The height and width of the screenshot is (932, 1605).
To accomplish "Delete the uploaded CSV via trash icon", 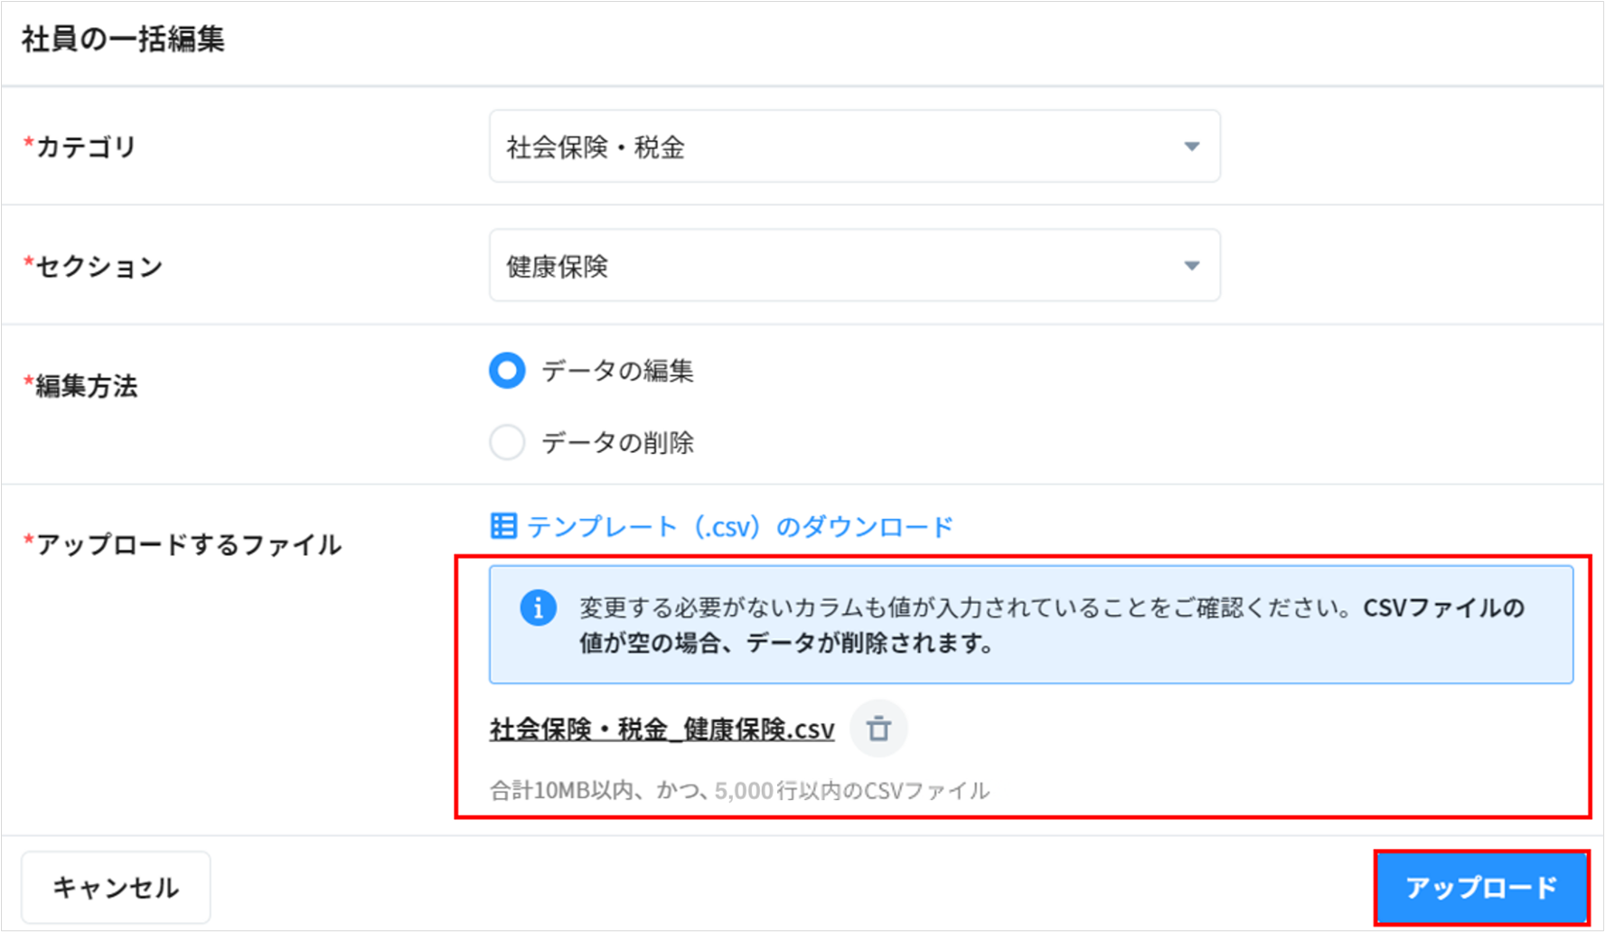I will 878,729.
